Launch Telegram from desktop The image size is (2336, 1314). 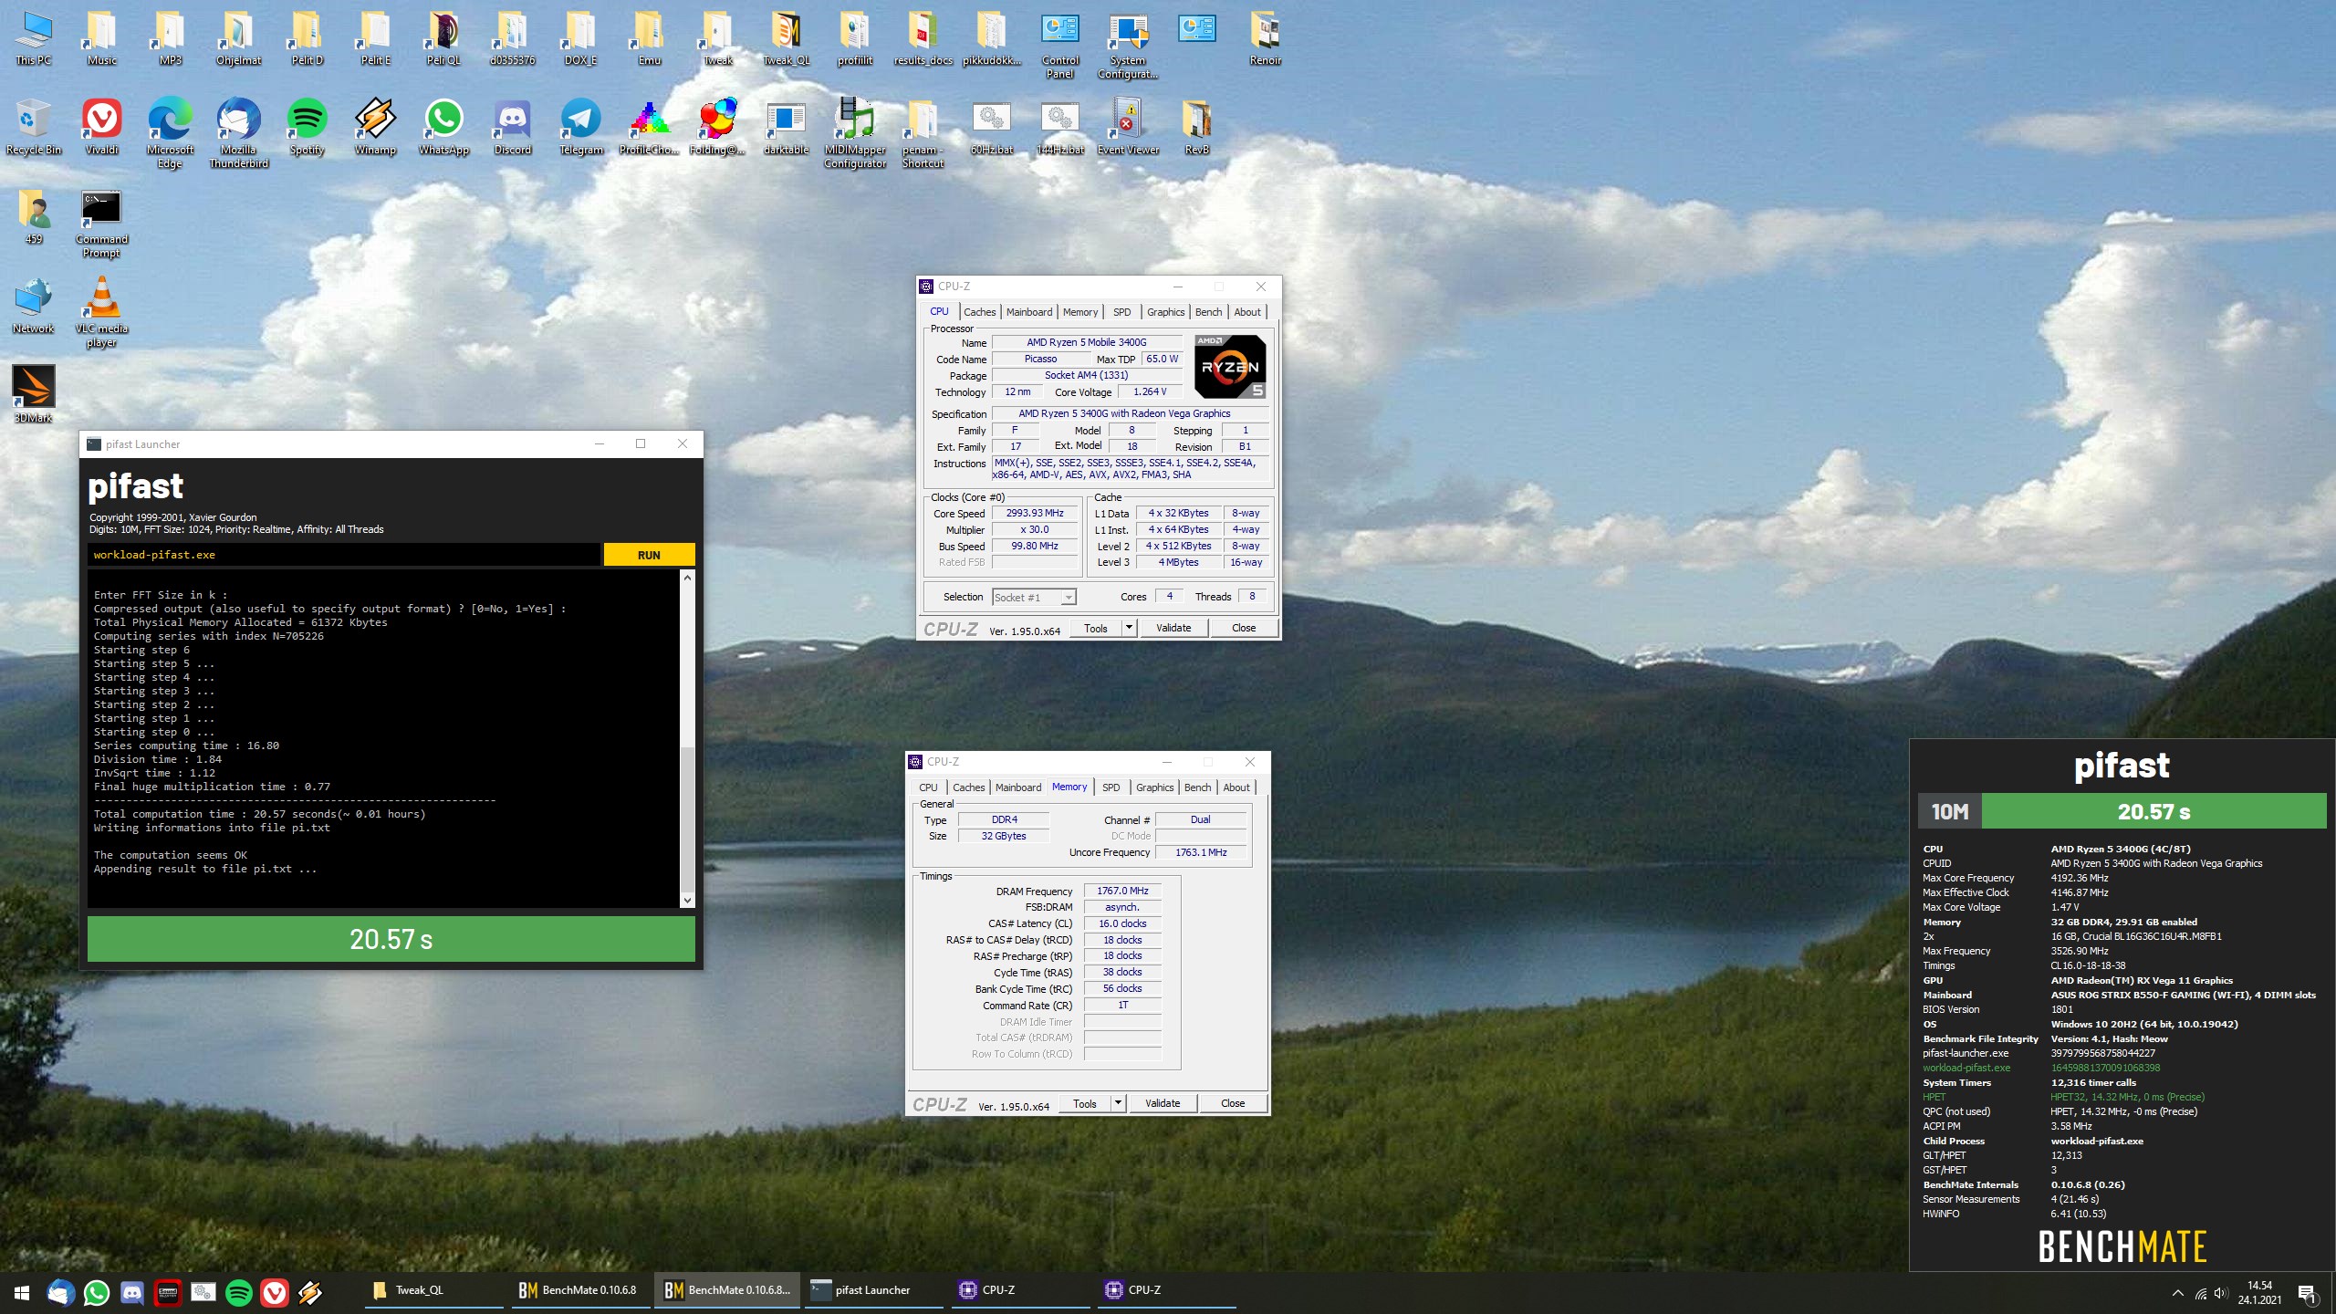tap(580, 127)
